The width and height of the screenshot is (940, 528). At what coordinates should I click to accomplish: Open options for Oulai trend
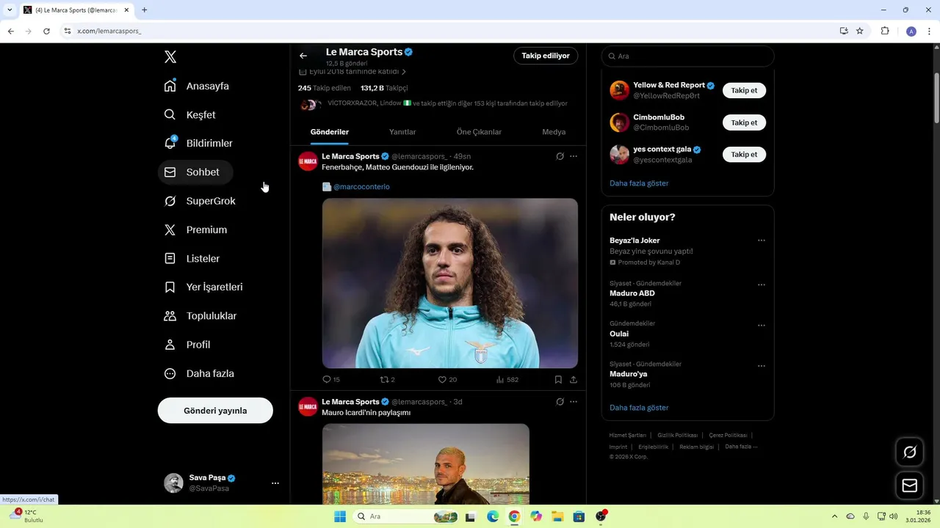(x=762, y=325)
